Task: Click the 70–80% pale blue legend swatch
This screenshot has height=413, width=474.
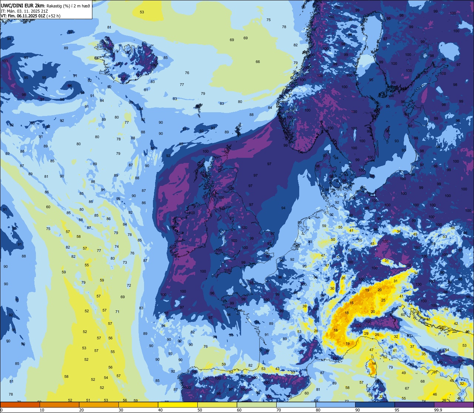Action: tap(296, 404)
